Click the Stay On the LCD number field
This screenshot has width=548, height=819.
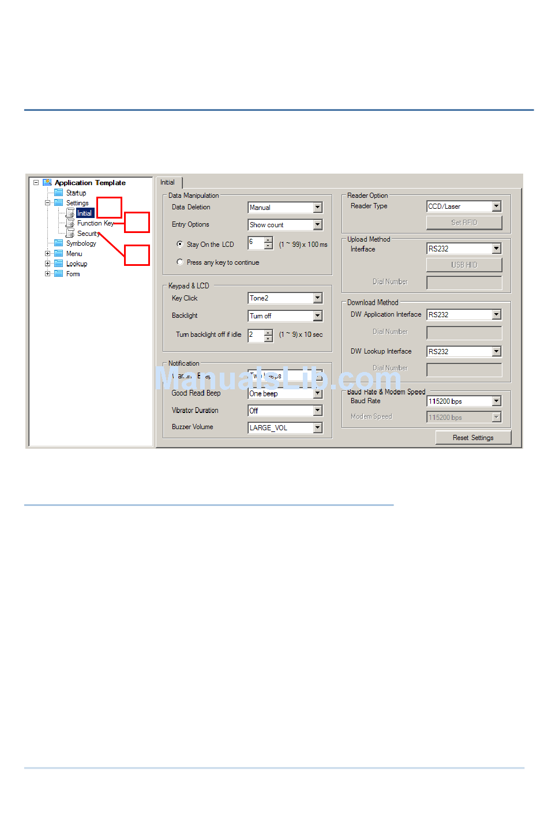(x=256, y=243)
